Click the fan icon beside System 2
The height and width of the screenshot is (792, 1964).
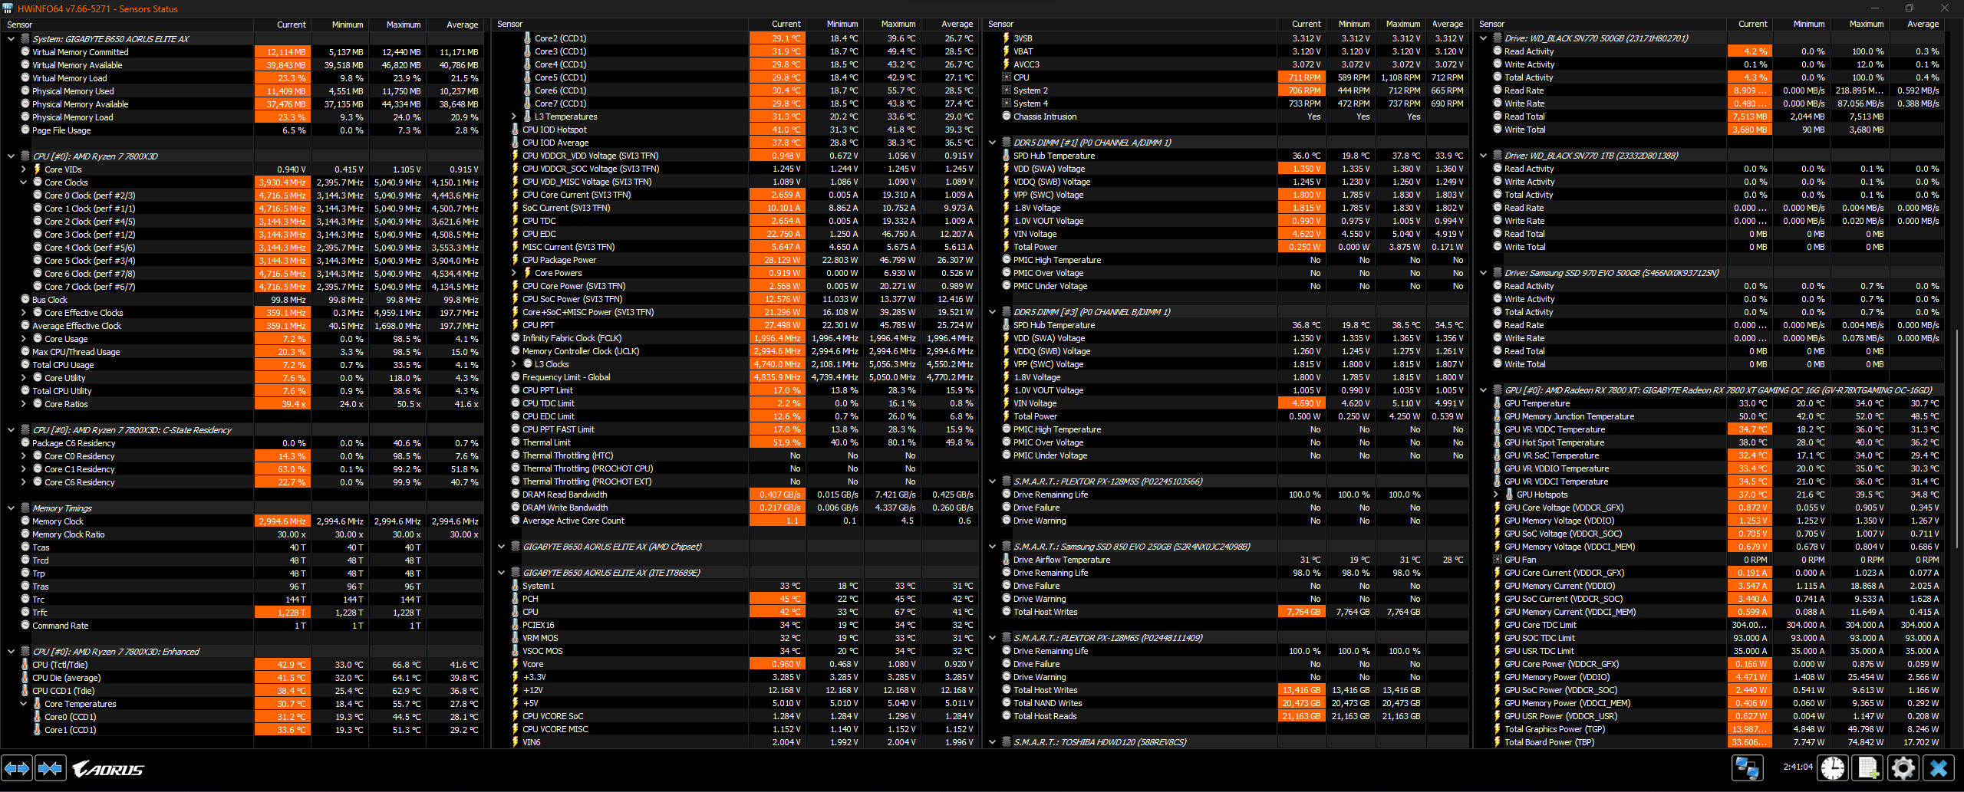tap(1007, 90)
